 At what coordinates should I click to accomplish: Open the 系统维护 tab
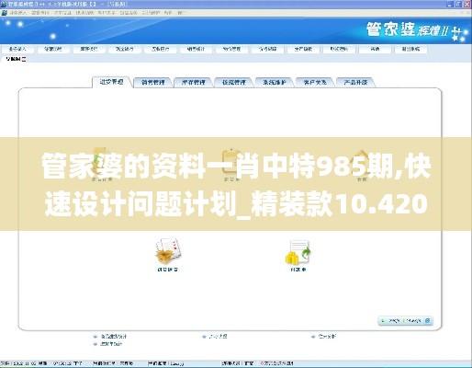[x=275, y=82]
